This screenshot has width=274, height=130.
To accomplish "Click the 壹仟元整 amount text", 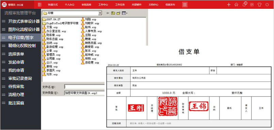I will tap(237, 93).
